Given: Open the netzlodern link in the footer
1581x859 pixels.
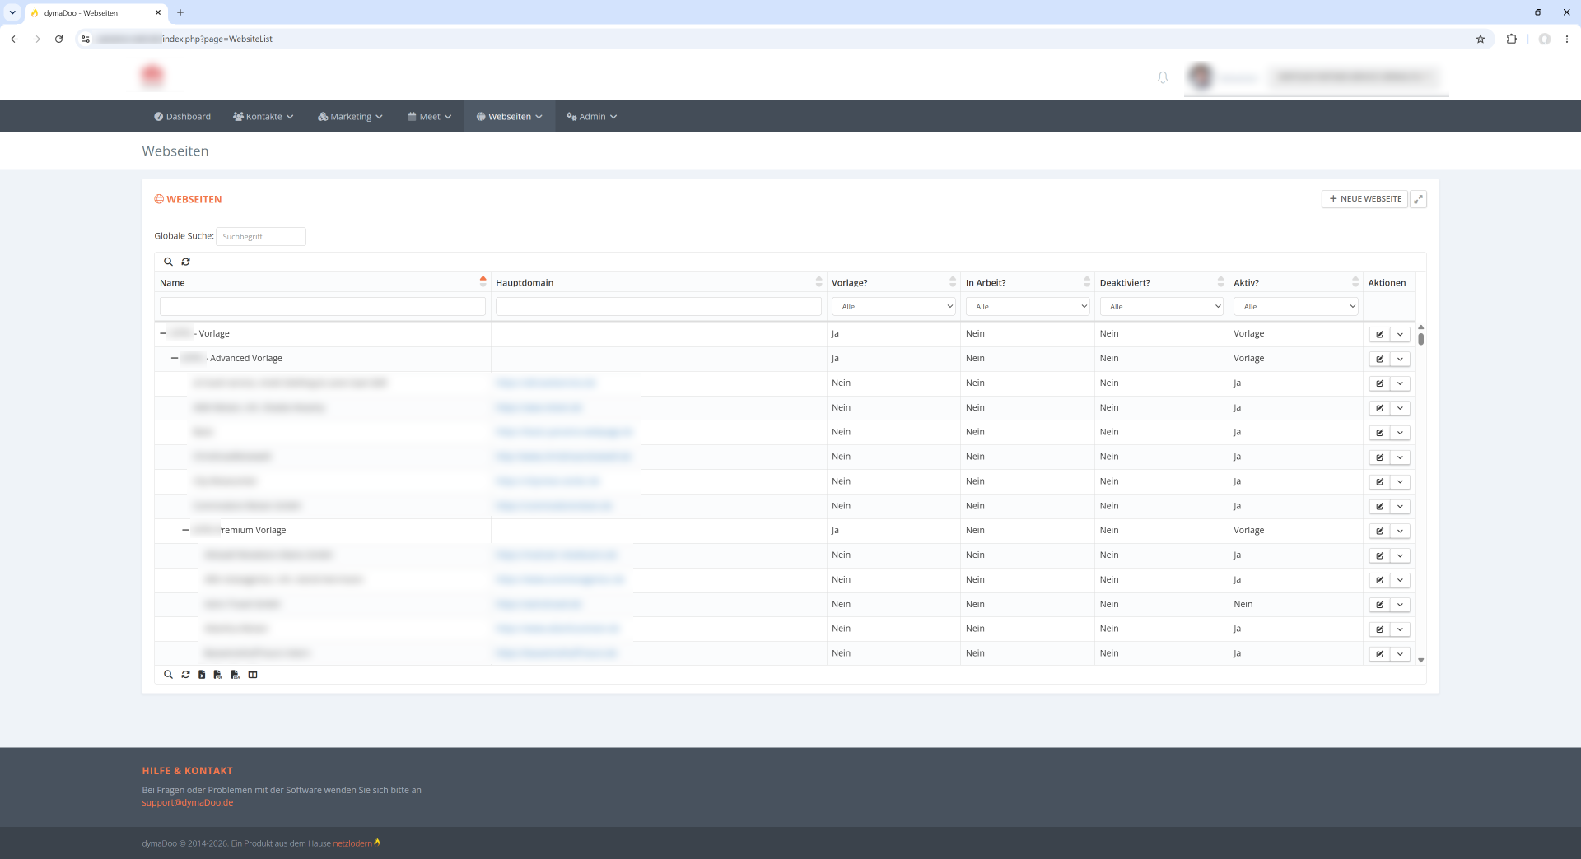Looking at the screenshot, I should (x=352, y=843).
